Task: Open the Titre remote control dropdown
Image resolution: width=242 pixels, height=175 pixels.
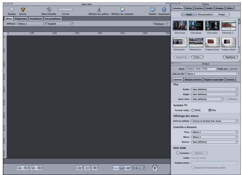Action: pyautogui.click(x=214, y=132)
